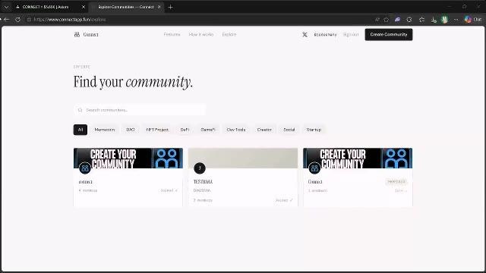Viewport: 486px width, 273px height.
Task: Click the capitalized Connect community name
Action: (315, 182)
